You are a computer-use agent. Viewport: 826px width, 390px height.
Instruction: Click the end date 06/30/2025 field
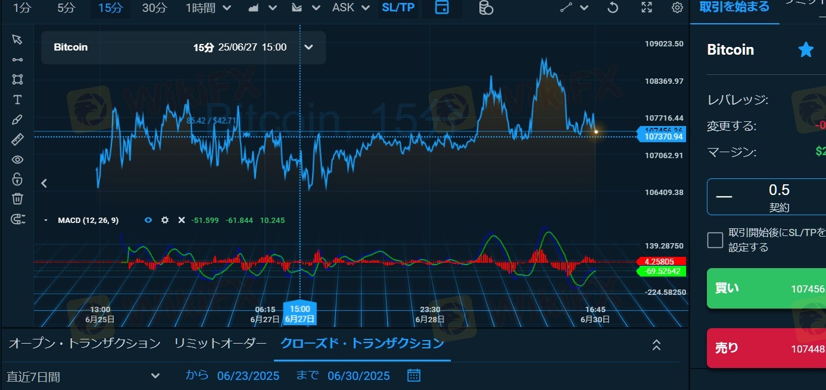[359, 376]
